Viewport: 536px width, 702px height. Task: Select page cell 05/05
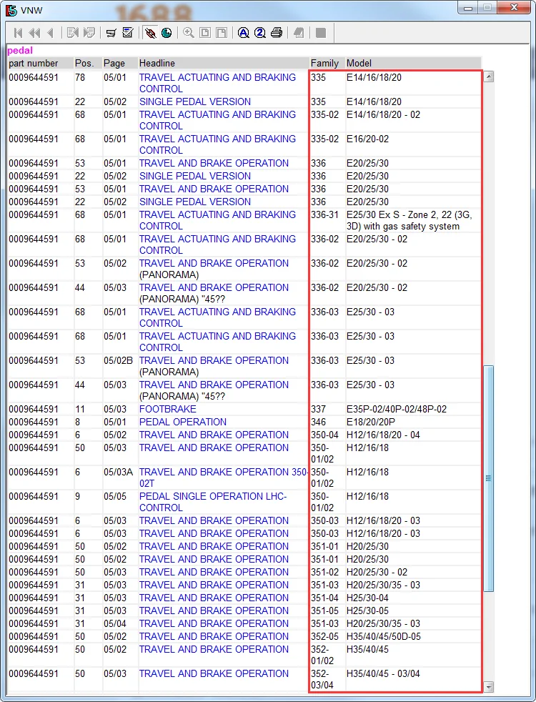(x=115, y=497)
